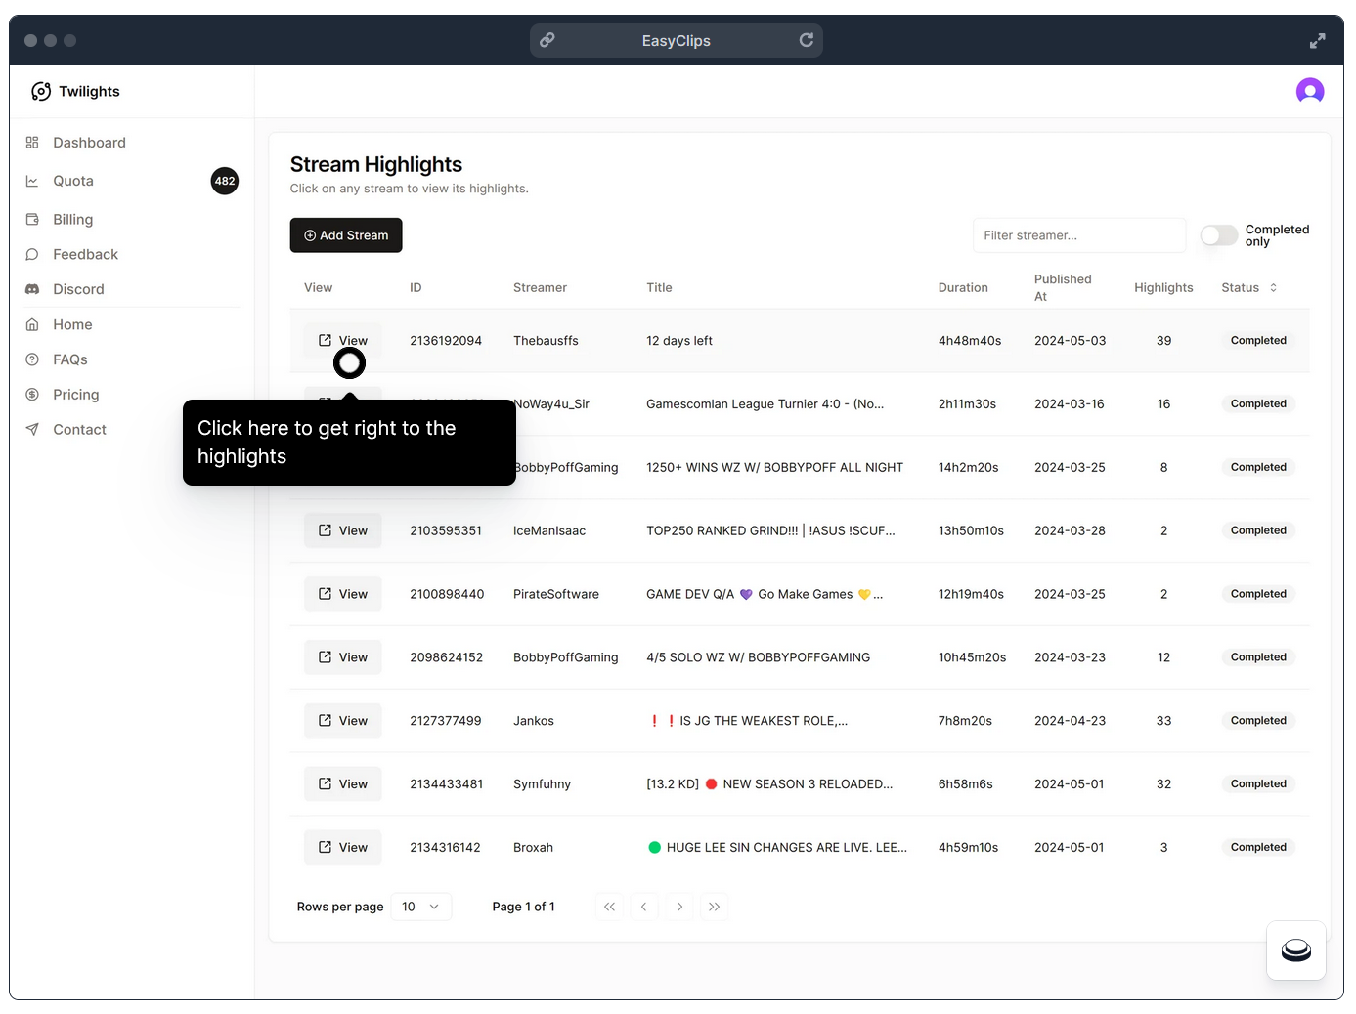
Task: Go to the next page
Action: pos(679,907)
